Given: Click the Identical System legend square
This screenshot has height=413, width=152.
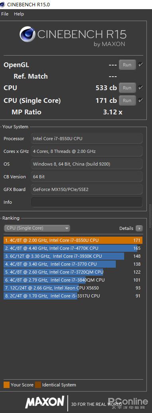Looking at the screenshot, I should (x=38, y=385).
